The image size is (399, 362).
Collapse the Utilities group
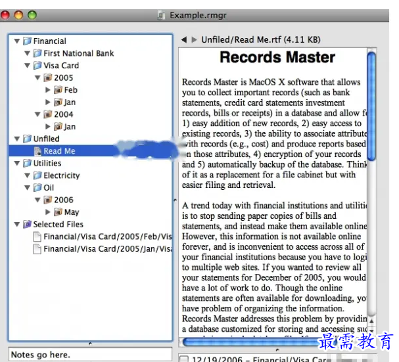coord(17,163)
